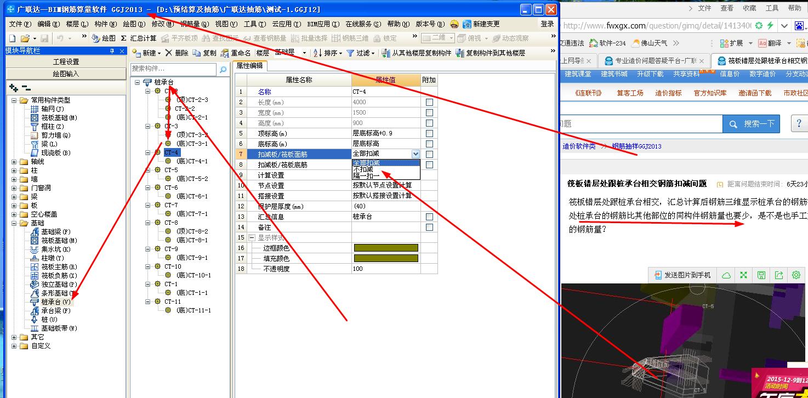Click 发送图片到手机 in browser image toolbar
Viewport: 808px width, 398px height.
682,275
